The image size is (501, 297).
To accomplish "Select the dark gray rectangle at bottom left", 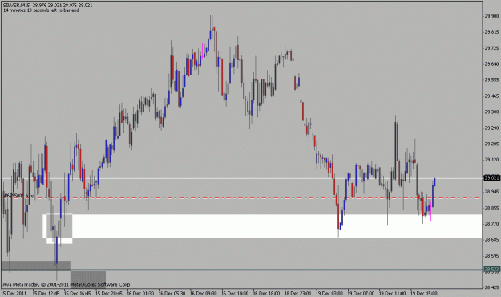I will (36, 266).
